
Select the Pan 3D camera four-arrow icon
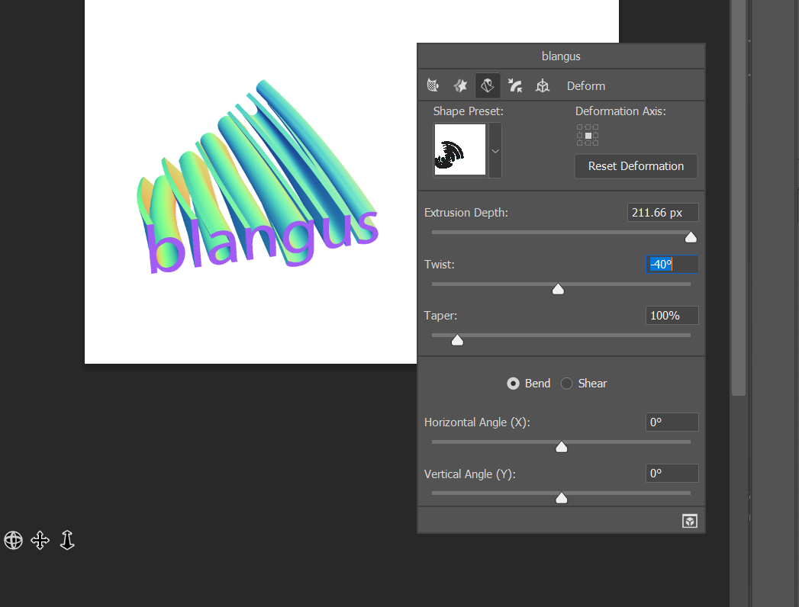[40, 541]
